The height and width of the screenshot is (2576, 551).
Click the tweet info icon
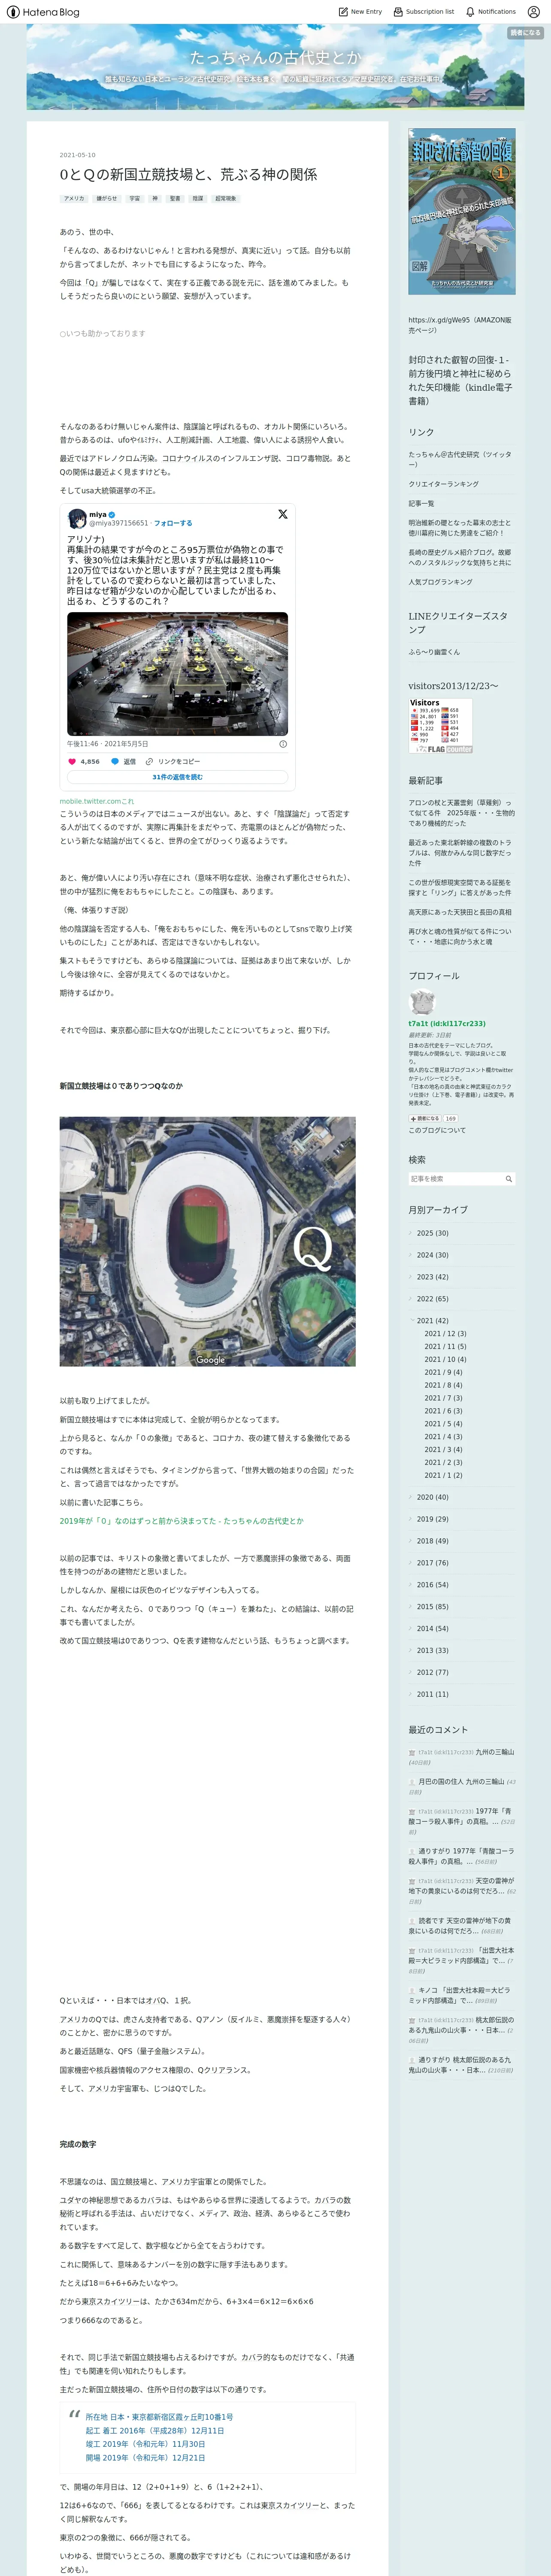click(283, 744)
